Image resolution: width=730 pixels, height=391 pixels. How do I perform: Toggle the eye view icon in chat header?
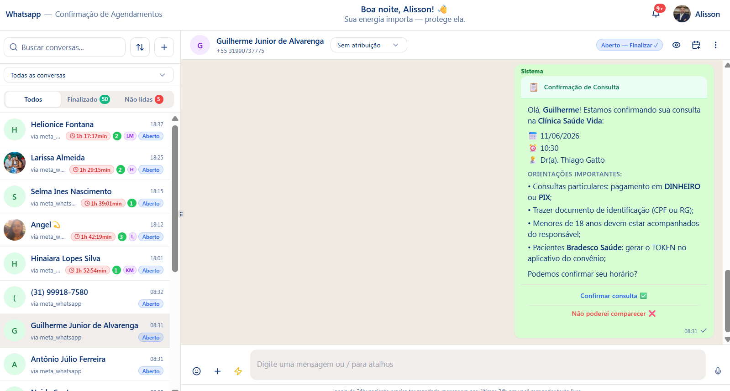pyautogui.click(x=677, y=45)
